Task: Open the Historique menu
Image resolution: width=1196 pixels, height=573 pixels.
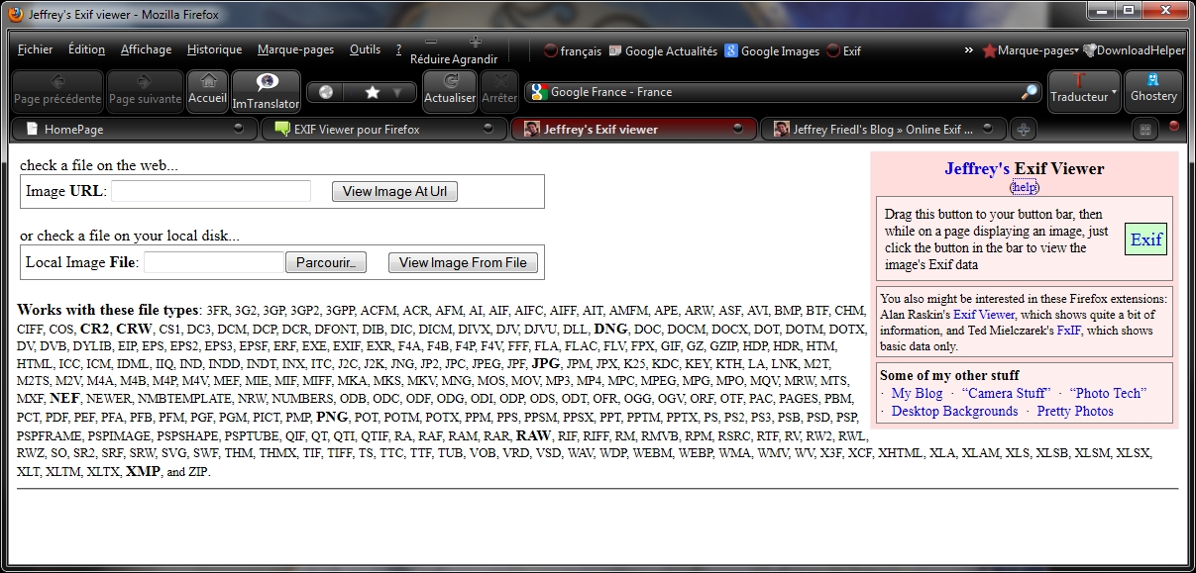Action: tap(215, 49)
